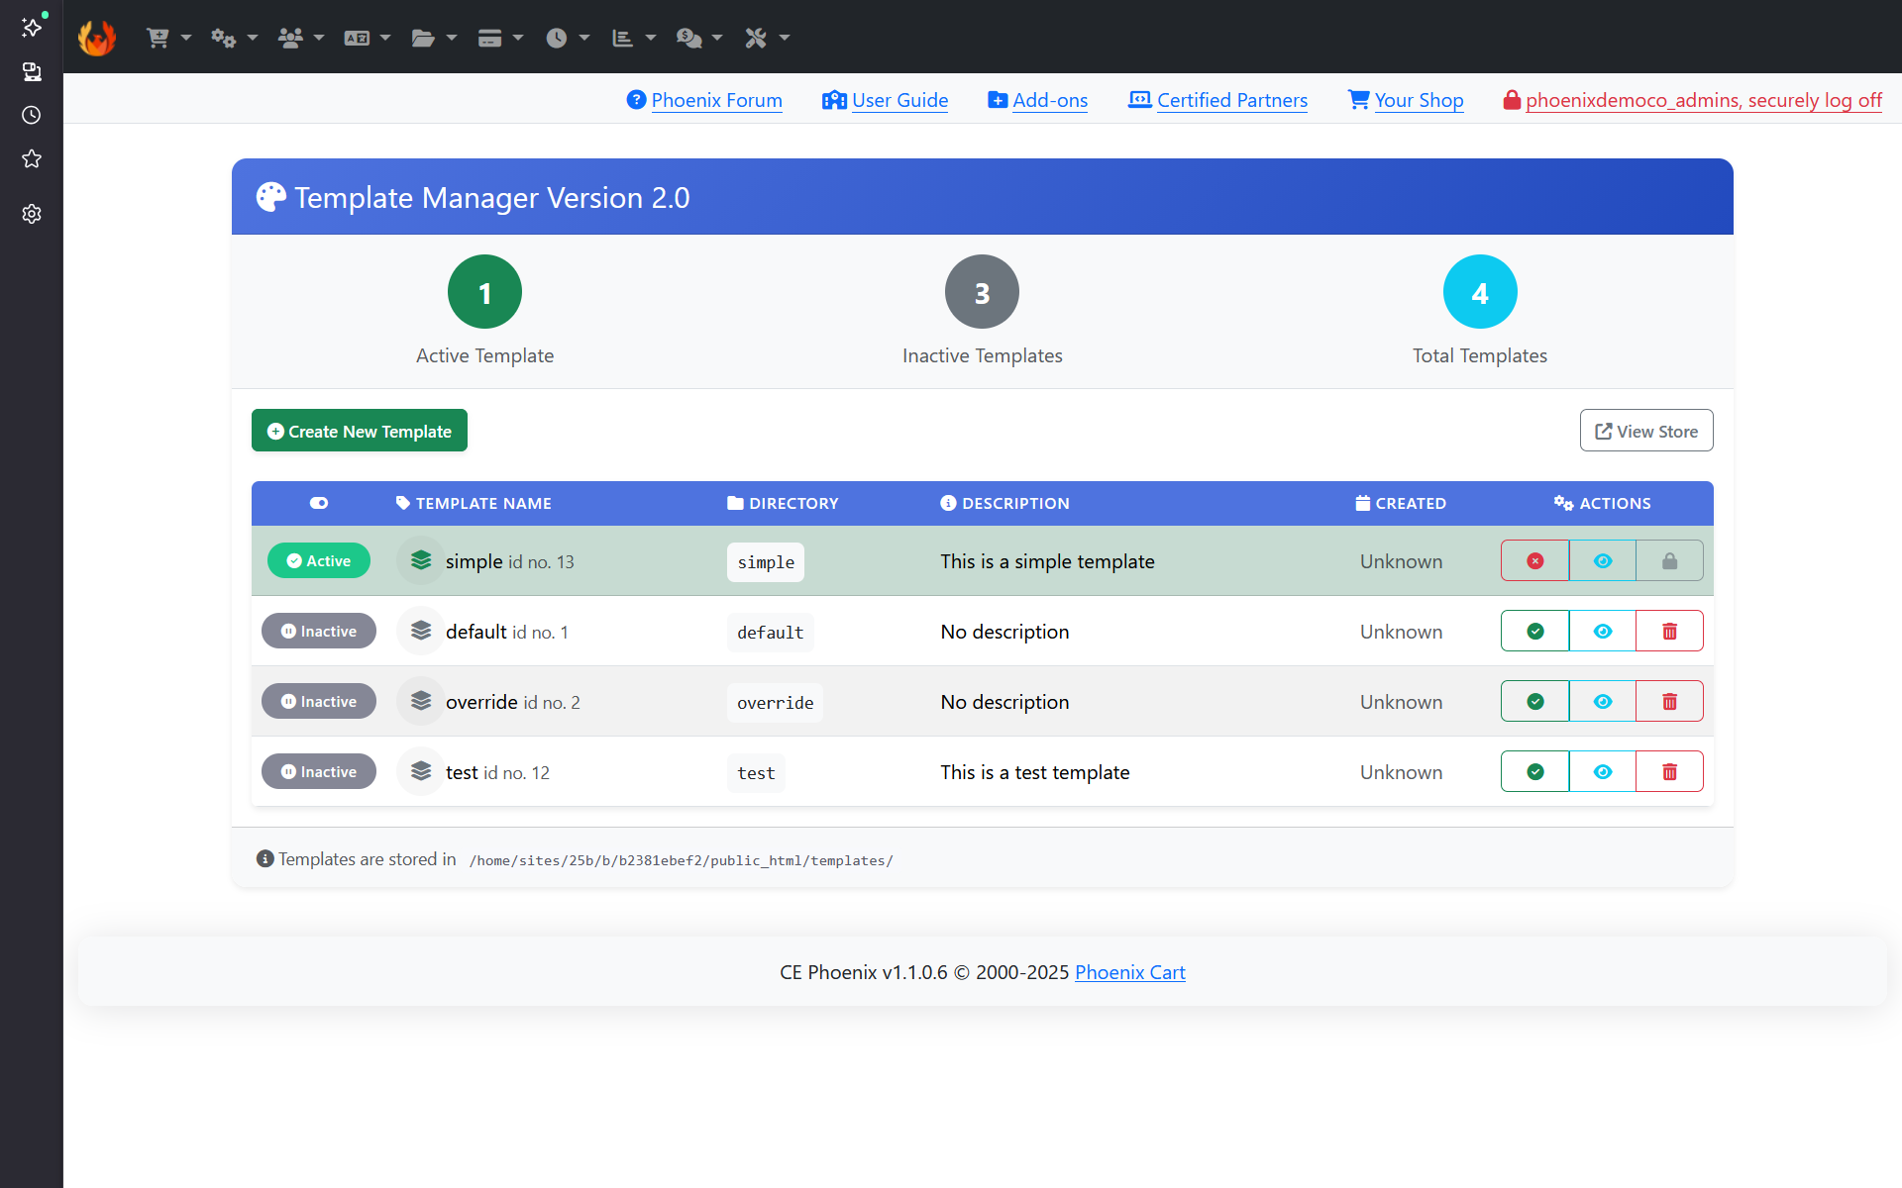Click Create New Template button

(x=360, y=431)
